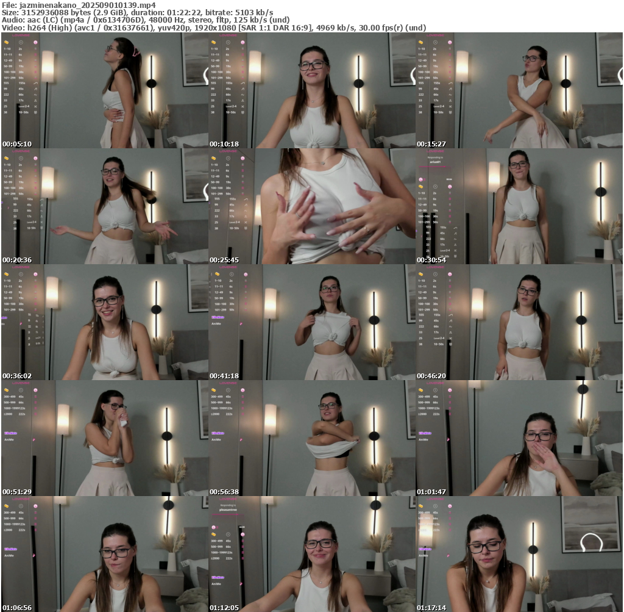Open the 01:01:47 thumbnail
Screen dimensions: 624x612
519,438
